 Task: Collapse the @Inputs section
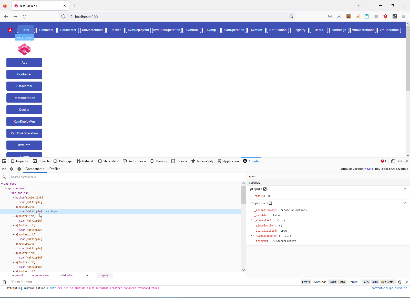coord(405,189)
